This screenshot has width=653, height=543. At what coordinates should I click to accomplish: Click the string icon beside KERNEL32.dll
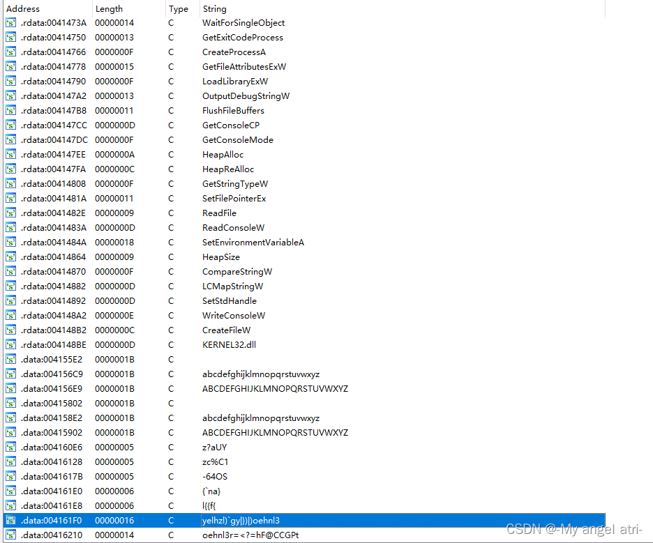(x=11, y=345)
